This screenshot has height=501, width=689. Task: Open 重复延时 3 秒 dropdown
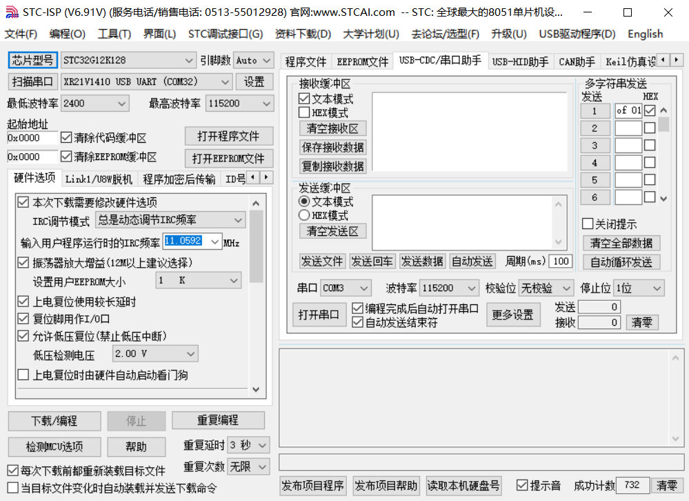tap(248, 445)
